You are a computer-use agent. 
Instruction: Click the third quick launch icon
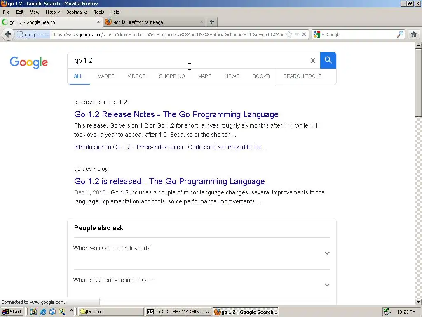pos(52,312)
